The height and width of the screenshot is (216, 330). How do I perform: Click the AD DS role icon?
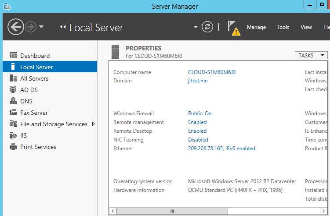click(13, 89)
